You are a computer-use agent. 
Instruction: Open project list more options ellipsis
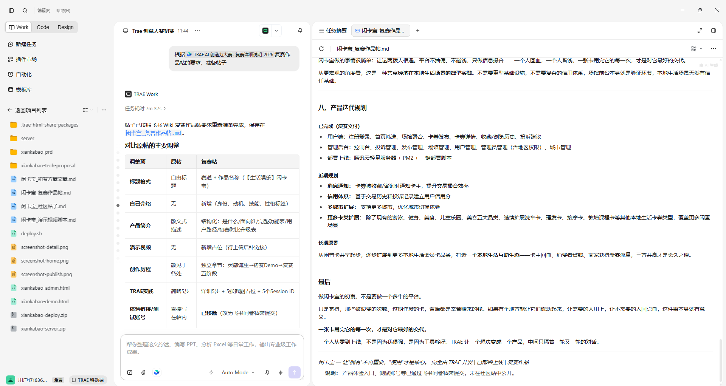coord(104,110)
